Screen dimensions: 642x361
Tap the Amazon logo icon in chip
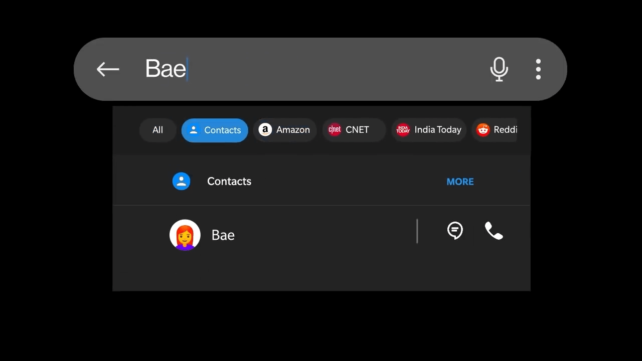pyautogui.click(x=265, y=130)
